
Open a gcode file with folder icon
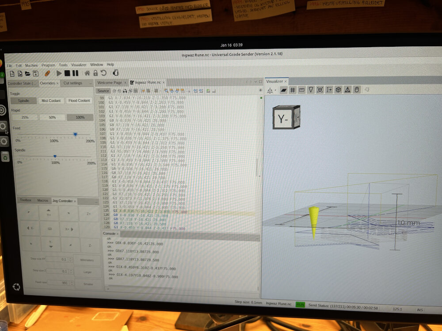pos(27,74)
